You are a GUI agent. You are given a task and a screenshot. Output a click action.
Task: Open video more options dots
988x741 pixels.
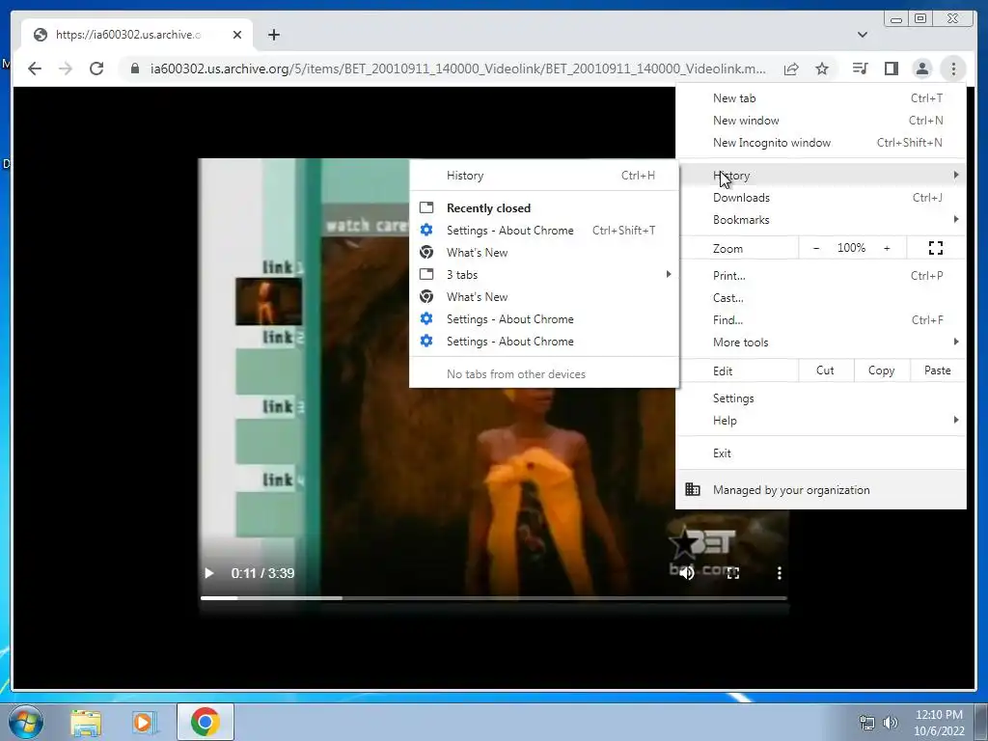point(780,573)
